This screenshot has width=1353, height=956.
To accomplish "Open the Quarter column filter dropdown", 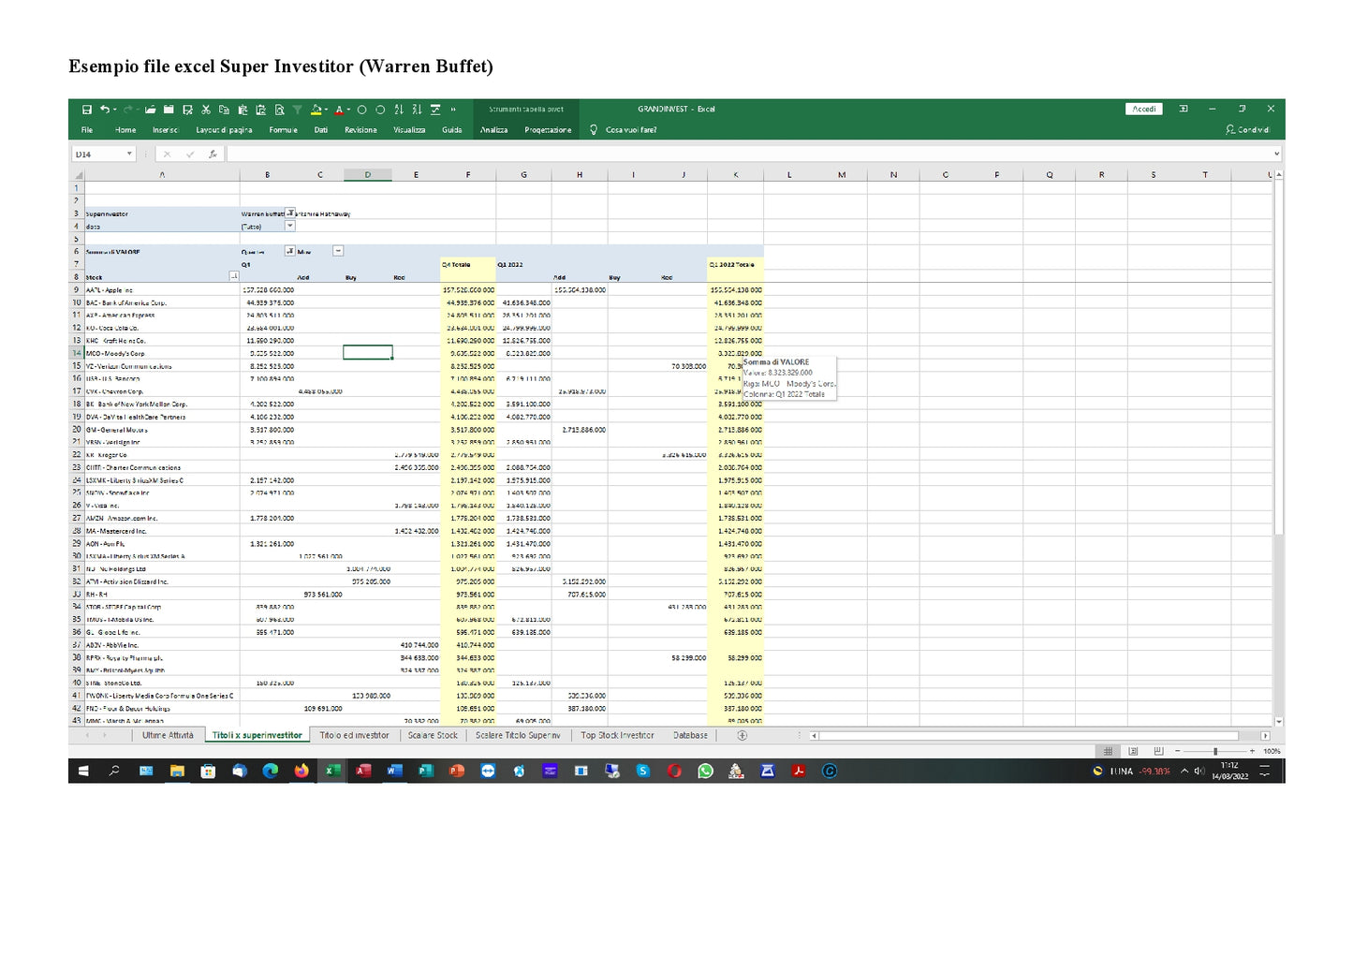I will [290, 251].
